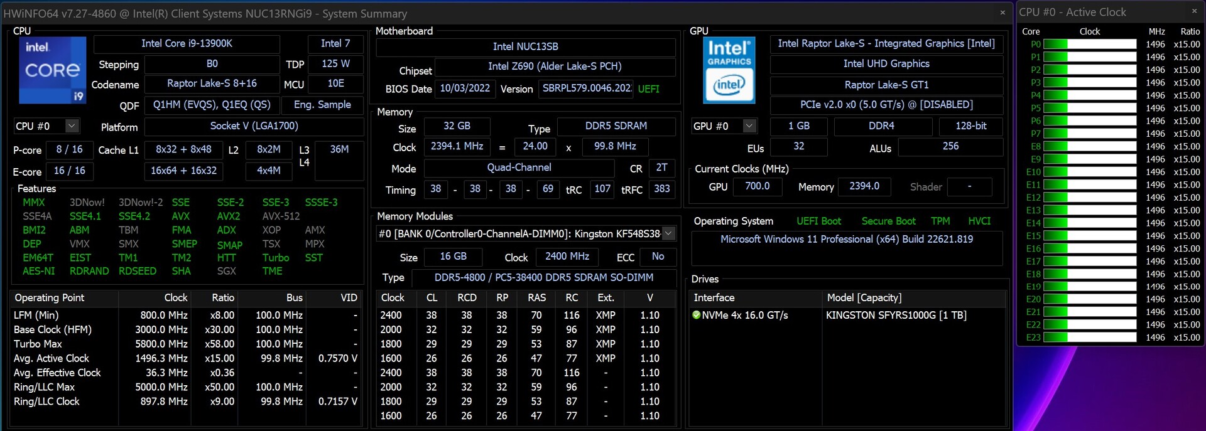
Task: Click the PCIe v2.0 x0 DISABLED field
Action: [886, 105]
